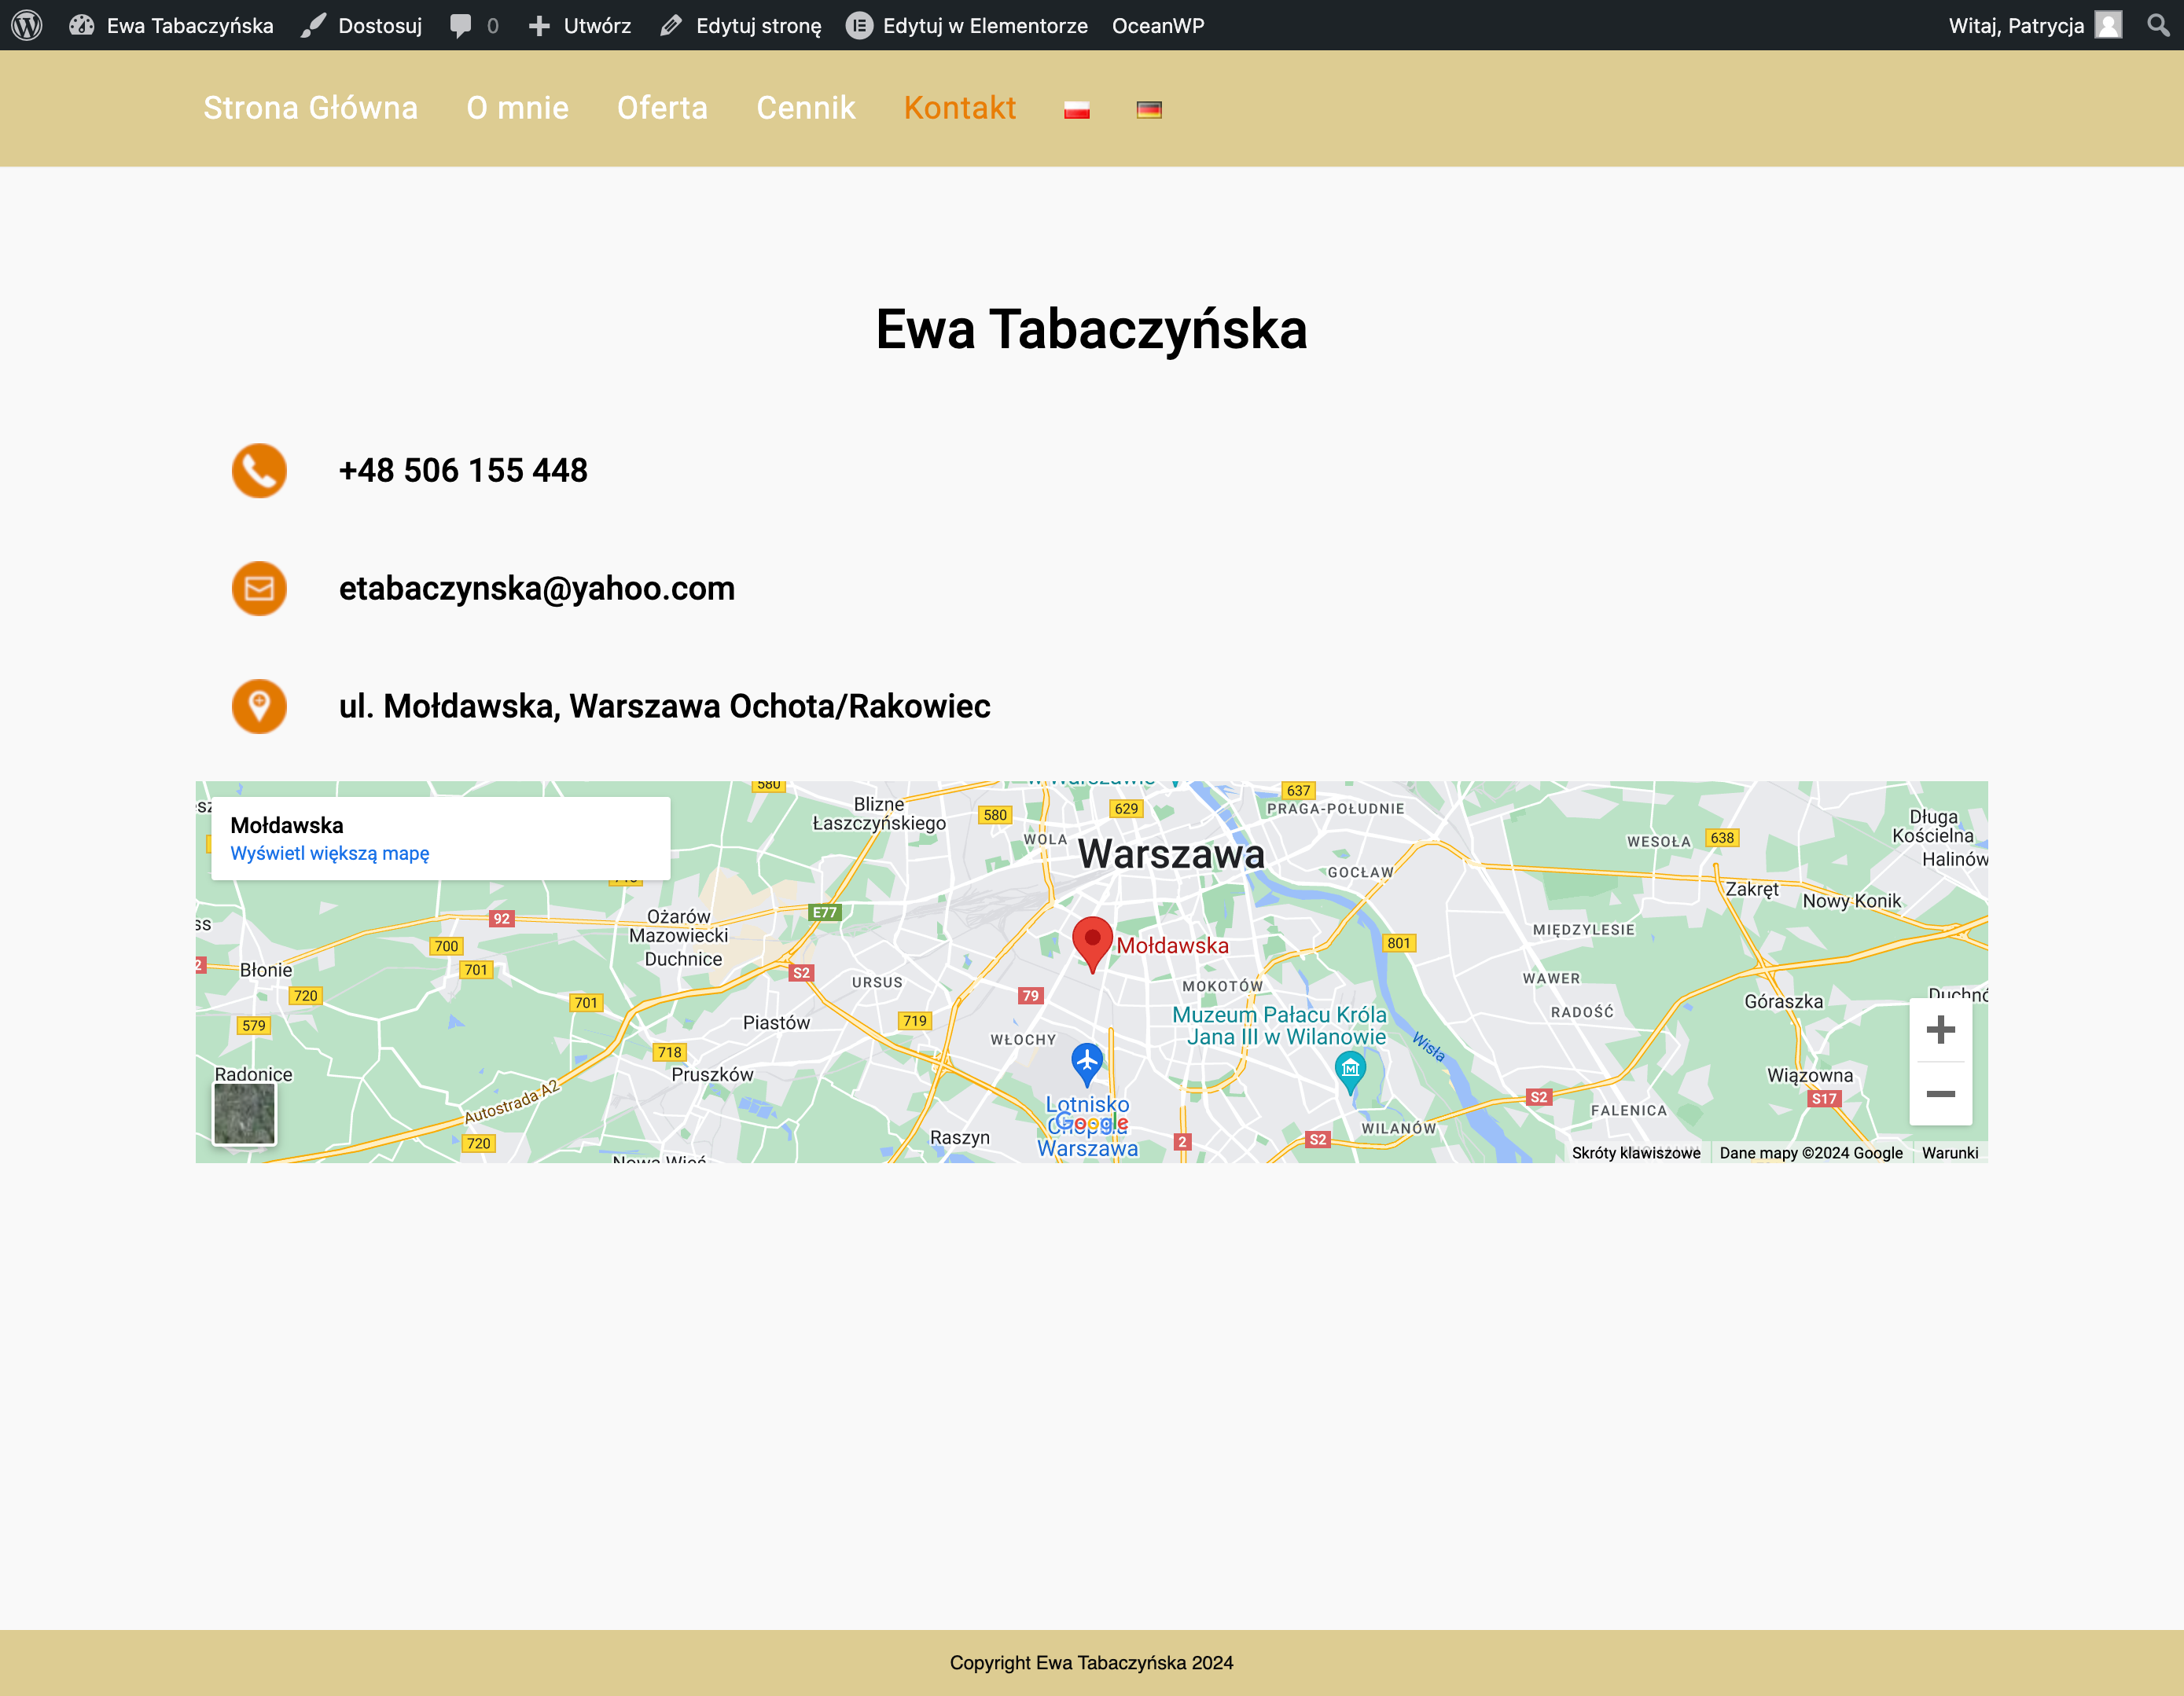
Task: Toggle the satellite view thumbnail
Action: [244, 1114]
